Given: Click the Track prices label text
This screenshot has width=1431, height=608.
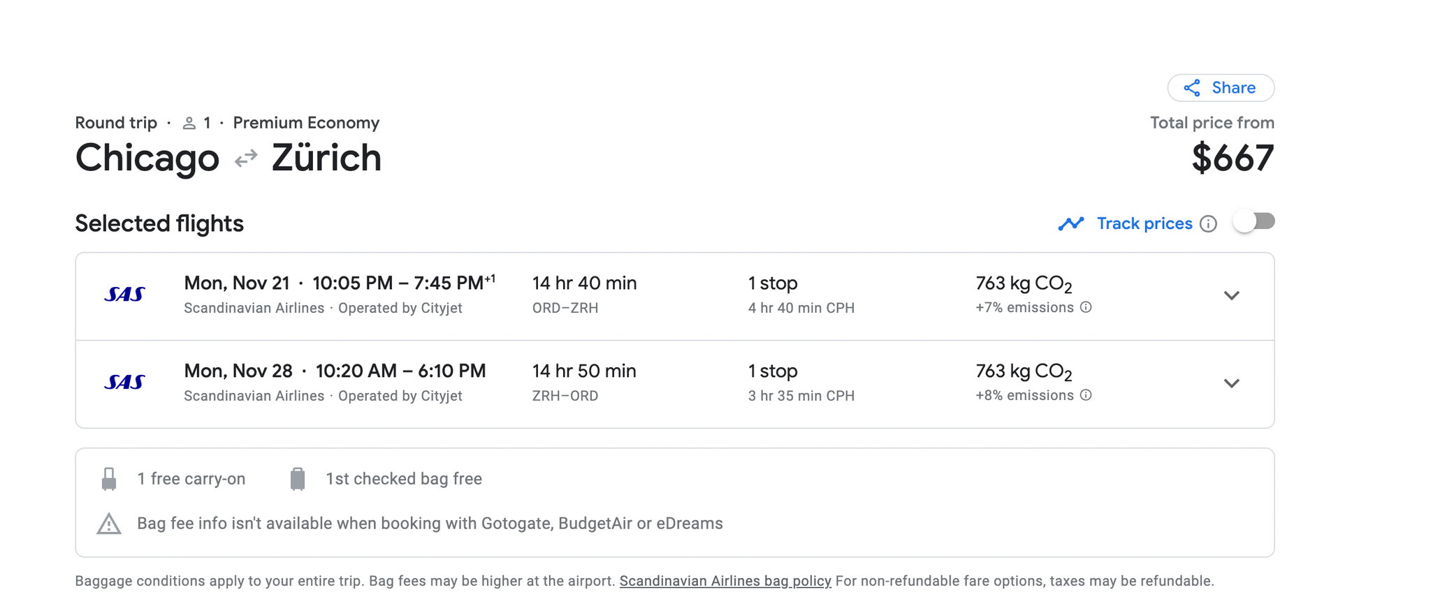Looking at the screenshot, I should (1144, 224).
